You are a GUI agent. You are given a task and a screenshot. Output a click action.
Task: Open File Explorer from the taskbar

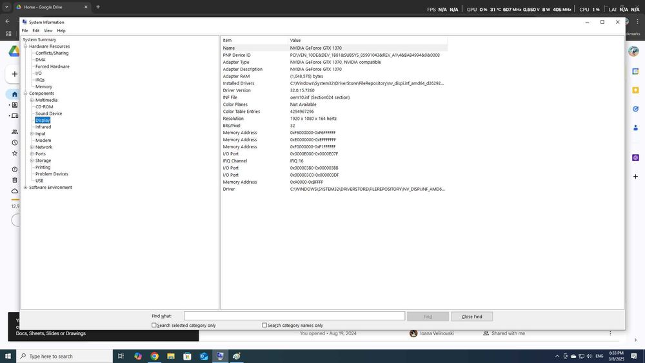(x=171, y=356)
